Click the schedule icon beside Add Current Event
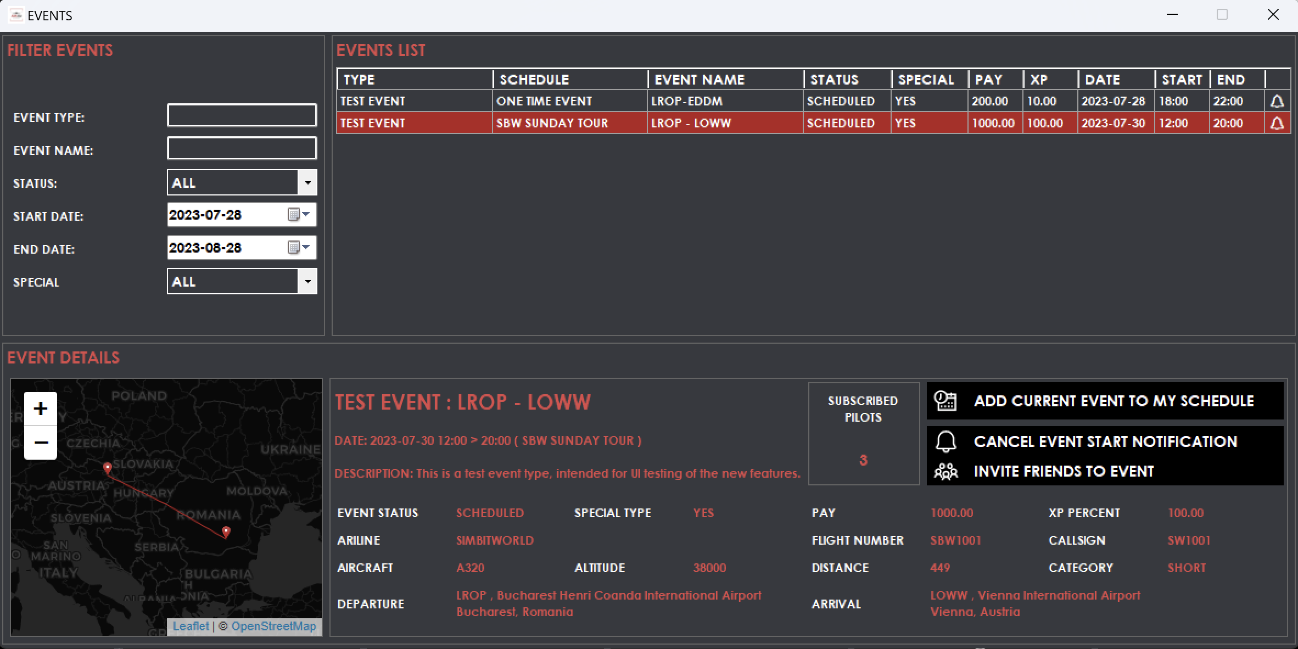The width and height of the screenshot is (1298, 649). (x=945, y=401)
